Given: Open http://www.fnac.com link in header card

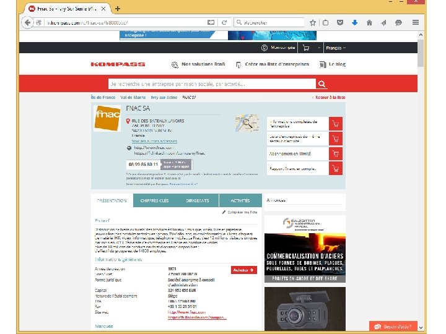Looking at the screenshot, I should [154, 148].
